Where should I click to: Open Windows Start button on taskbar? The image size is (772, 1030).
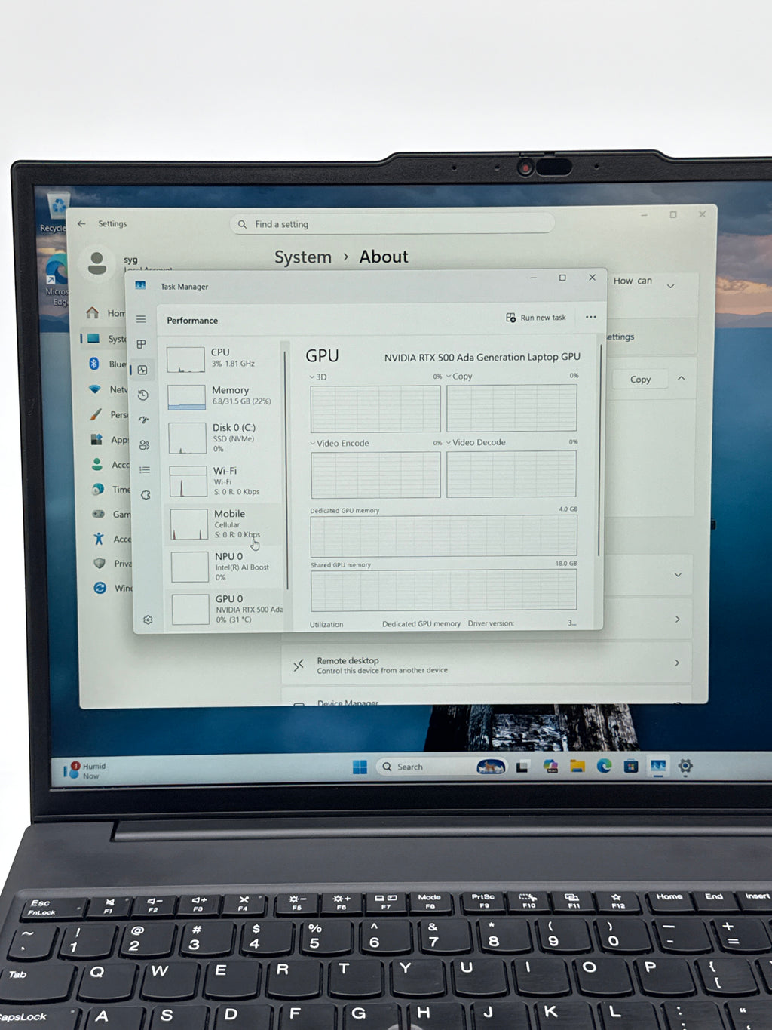(360, 767)
